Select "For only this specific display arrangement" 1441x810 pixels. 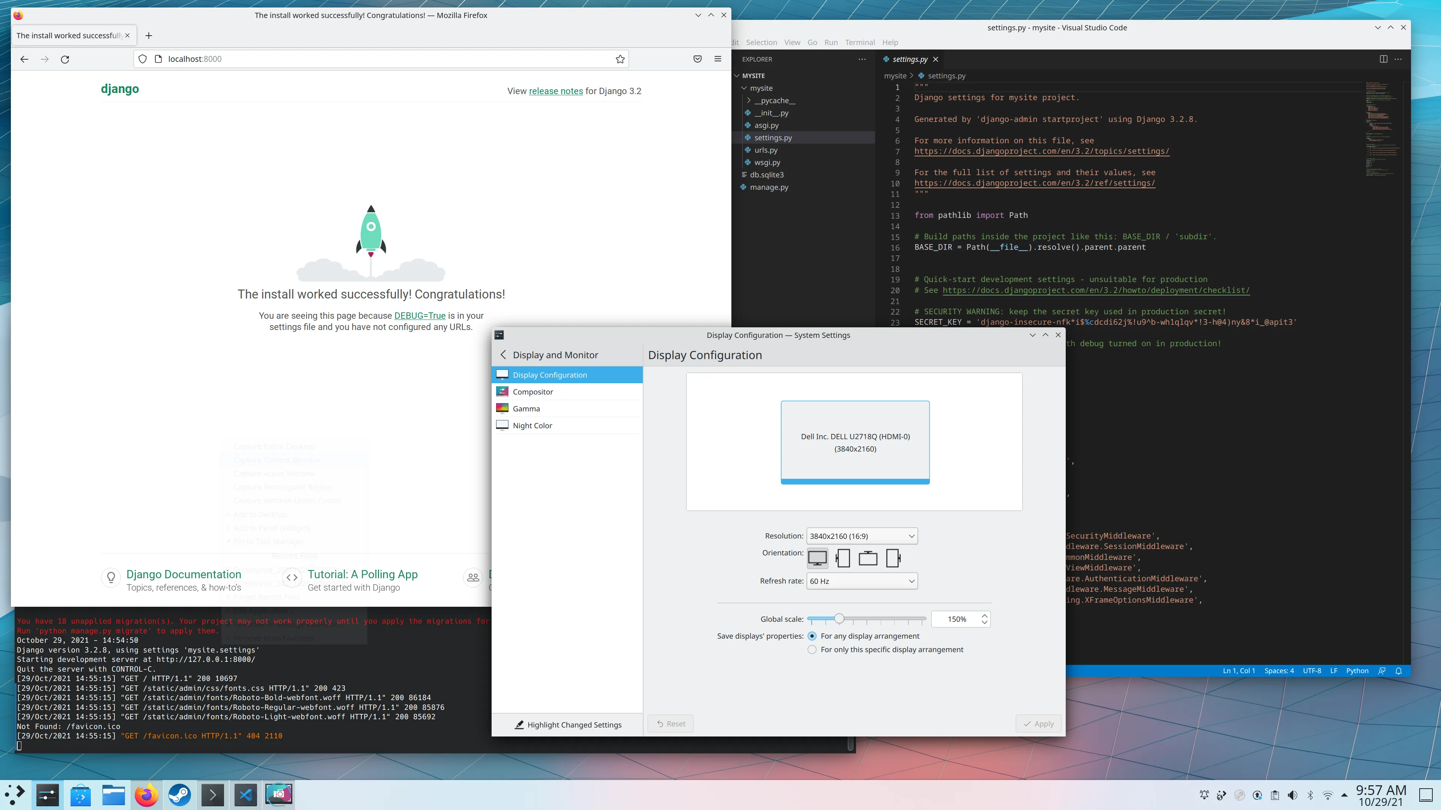(x=812, y=649)
